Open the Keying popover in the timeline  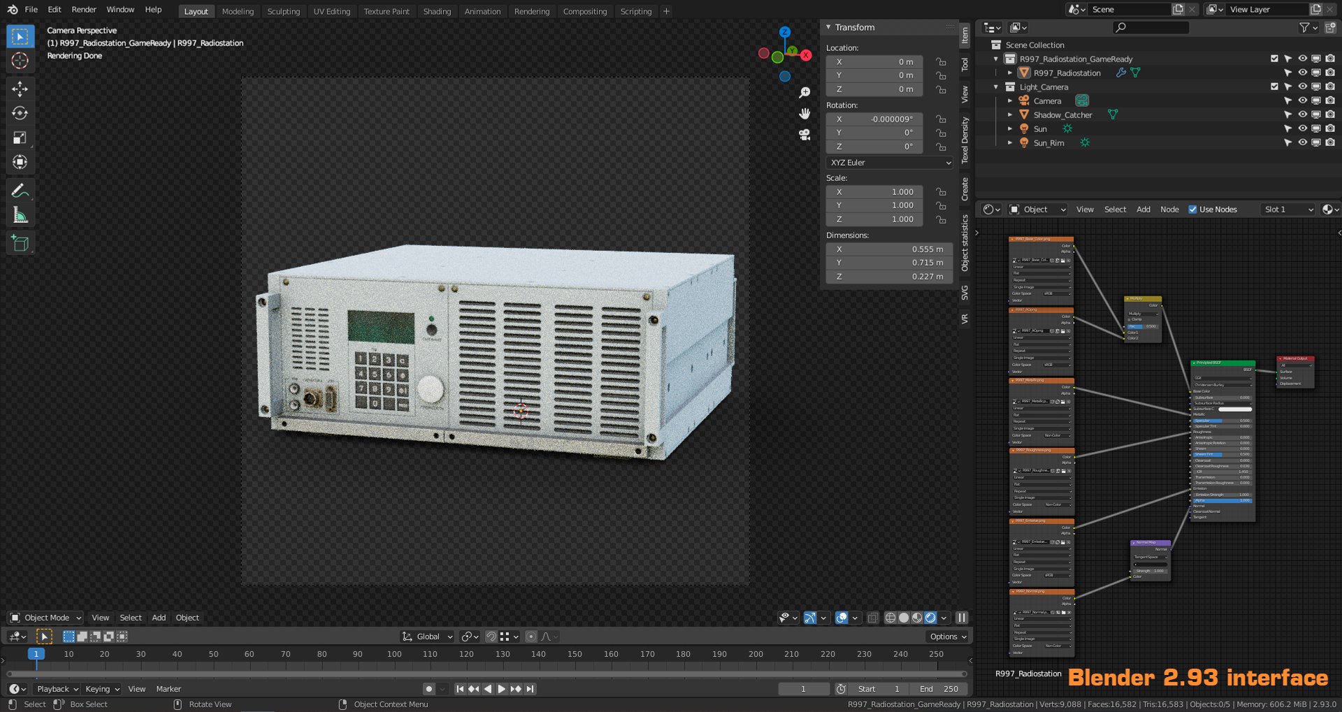click(x=102, y=689)
